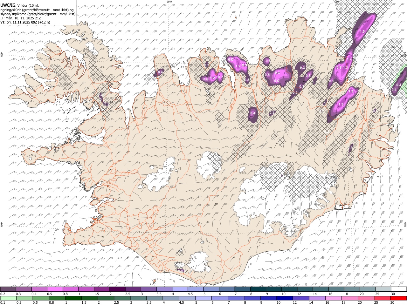Click the light pink 16–18 swatch in lower legend
The height and width of the screenshot is (305, 407).
coord(334,298)
